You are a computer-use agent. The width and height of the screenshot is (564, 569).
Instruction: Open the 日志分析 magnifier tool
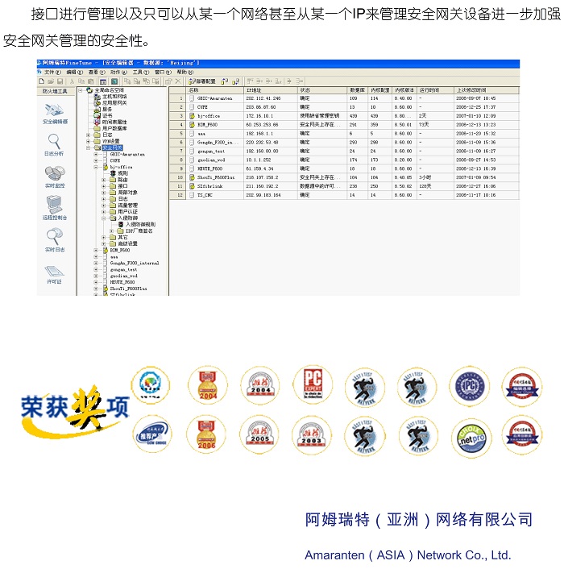54,145
